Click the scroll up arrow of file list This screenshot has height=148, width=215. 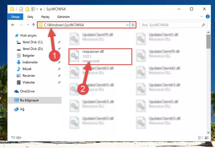coord(208,32)
